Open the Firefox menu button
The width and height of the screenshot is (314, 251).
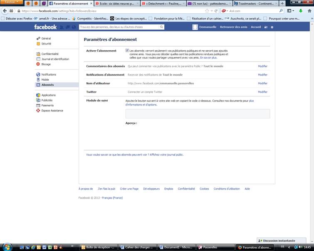click(11, 2)
